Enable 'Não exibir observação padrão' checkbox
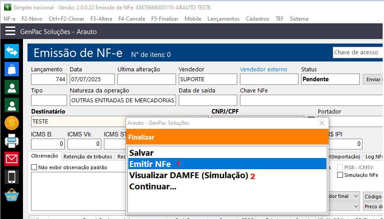This screenshot has height=219, width=384. click(x=34, y=167)
